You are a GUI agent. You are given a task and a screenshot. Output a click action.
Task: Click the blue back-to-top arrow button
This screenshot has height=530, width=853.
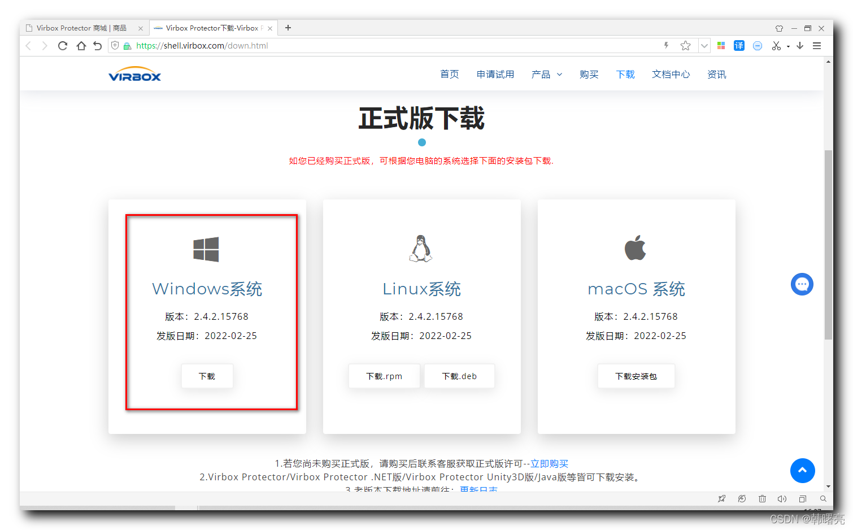tap(802, 471)
